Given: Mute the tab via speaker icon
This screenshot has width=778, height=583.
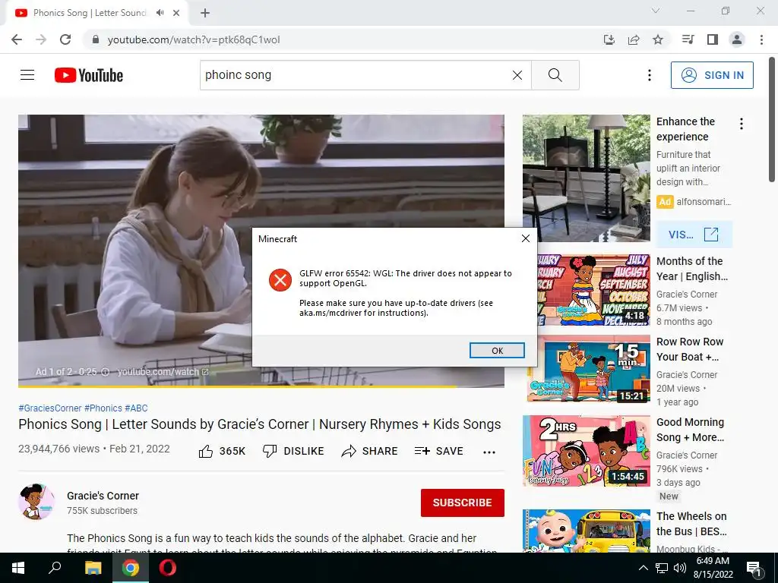Looking at the screenshot, I should [160, 13].
